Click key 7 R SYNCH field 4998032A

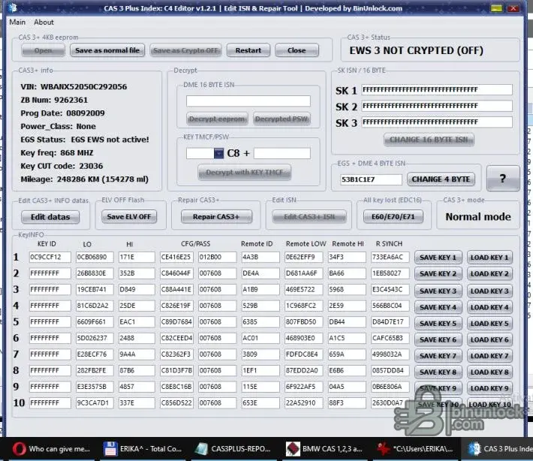tap(390, 354)
